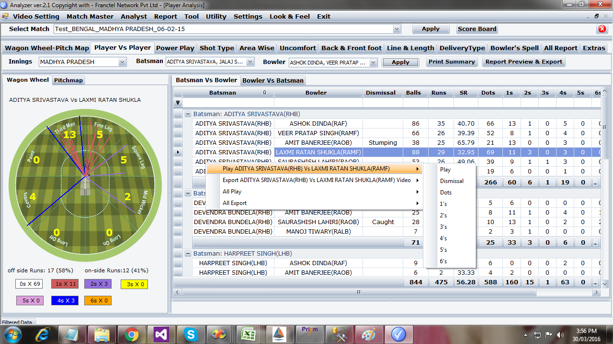Switch to the blue checkmark app in taskbar
Screen dimensions: 613x344
(398, 334)
